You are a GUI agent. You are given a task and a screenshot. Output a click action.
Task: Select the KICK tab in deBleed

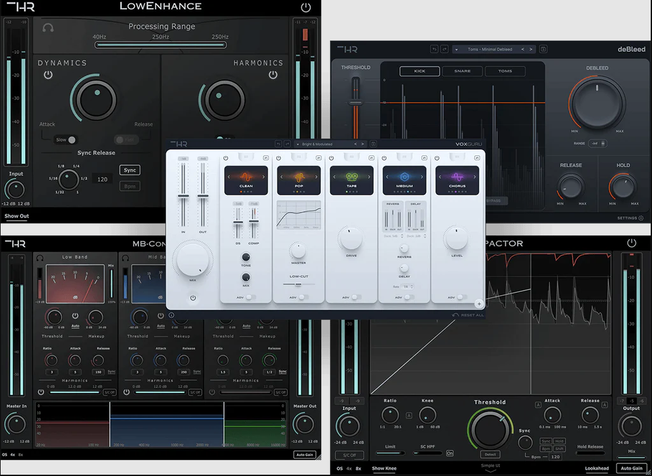pos(420,71)
